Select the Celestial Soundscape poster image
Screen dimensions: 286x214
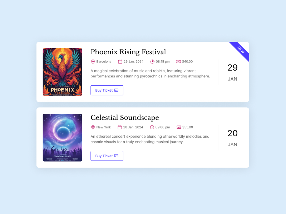(x=63, y=138)
